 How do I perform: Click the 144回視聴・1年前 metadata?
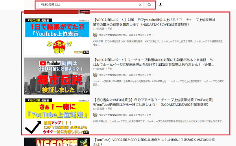[x=103, y=68]
